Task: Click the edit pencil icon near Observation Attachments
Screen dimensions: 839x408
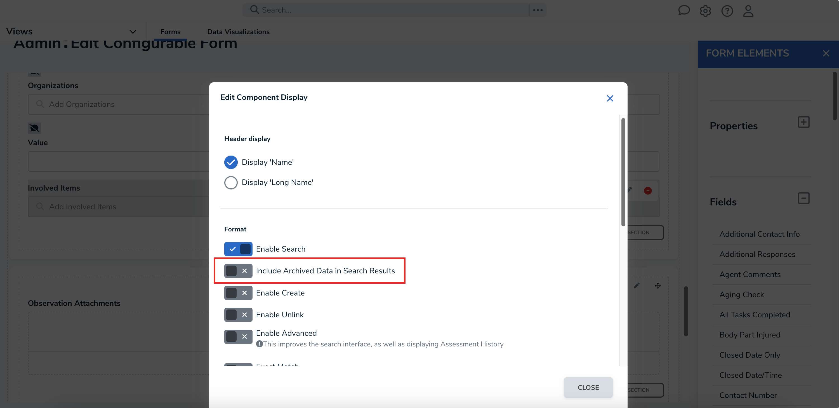Action: [637, 285]
